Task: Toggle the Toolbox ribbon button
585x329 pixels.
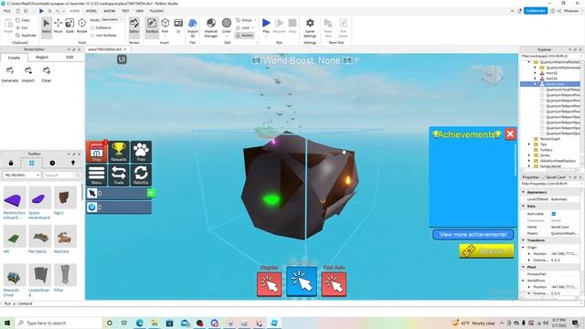Action: 152,27
